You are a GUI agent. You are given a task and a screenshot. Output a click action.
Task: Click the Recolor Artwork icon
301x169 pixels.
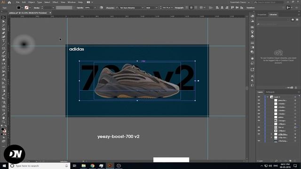[102, 8]
